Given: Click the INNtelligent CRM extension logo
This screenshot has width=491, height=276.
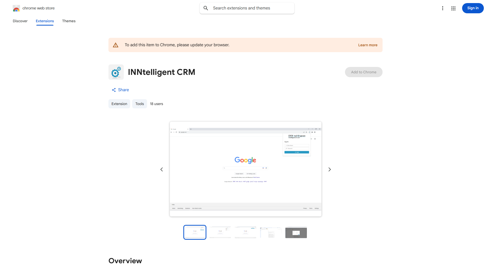Looking at the screenshot, I should click(x=116, y=72).
